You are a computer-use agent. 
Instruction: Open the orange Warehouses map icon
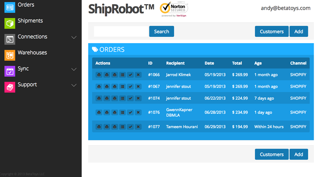[x=10, y=55]
